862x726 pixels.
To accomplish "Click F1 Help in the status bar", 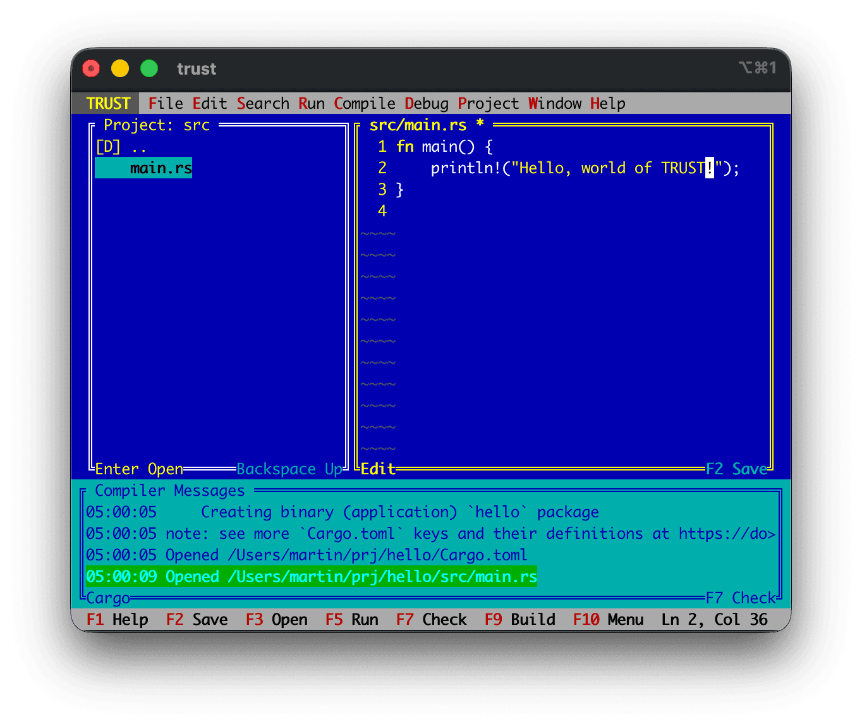I will 117,620.
